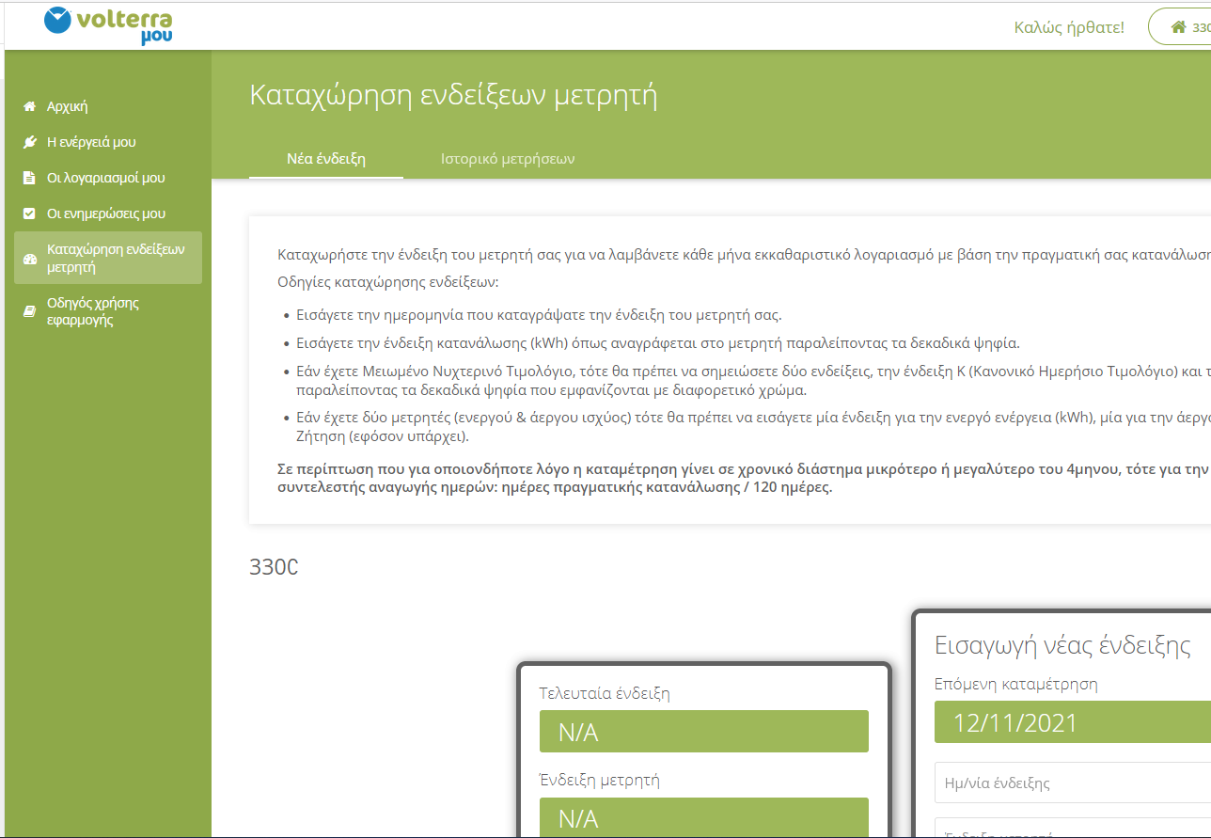This screenshot has width=1211, height=838.
Task: Click the document icon beside Οι λογαριασμοί μου
Action: click(29, 178)
